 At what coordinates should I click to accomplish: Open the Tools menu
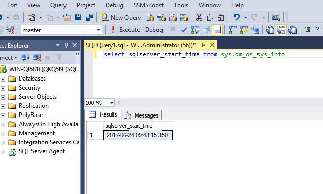[181, 5]
